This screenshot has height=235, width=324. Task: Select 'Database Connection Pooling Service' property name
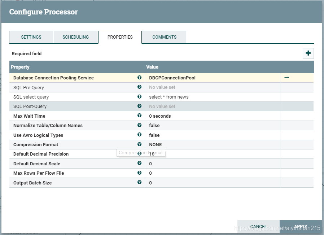[x=53, y=78]
